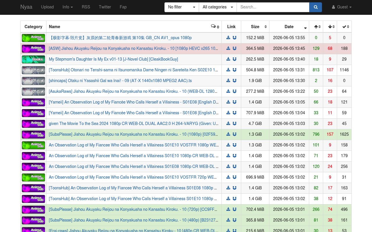Open the Info menu in navbar
This screenshot has width=372, height=232.
click(68, 7)
